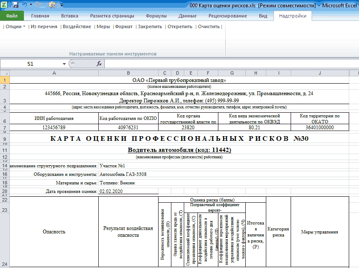Viewport: 359px width, 268px height.
Task: Click the Опасность column header cell
Action: point(54,232)
